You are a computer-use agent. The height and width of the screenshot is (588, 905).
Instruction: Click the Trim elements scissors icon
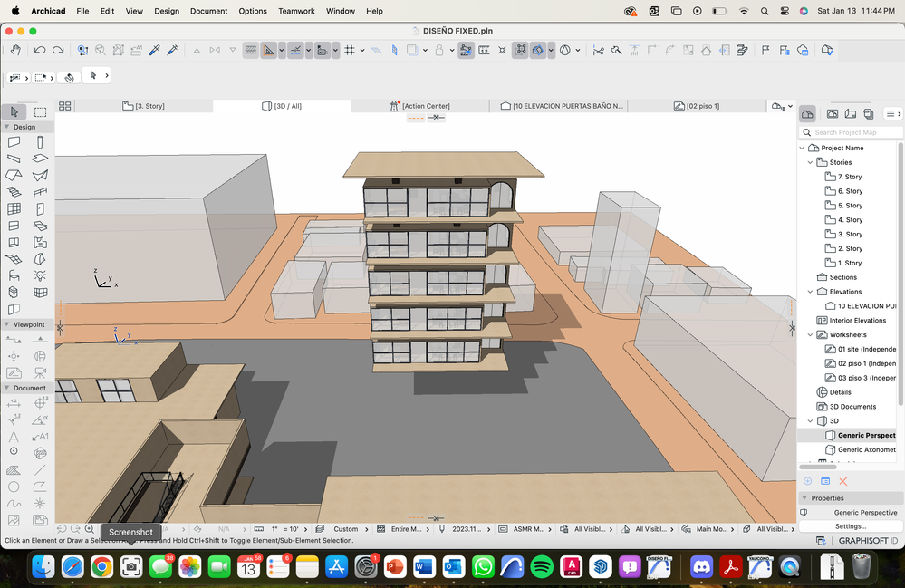coord(599,50)
